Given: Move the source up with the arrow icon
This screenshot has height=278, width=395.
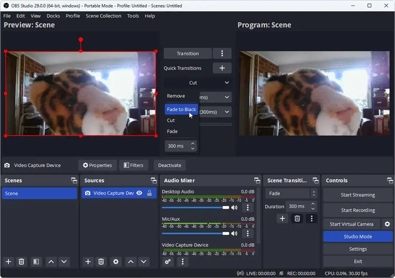Looking at the screenshot, I should click(x=131, y=261).
